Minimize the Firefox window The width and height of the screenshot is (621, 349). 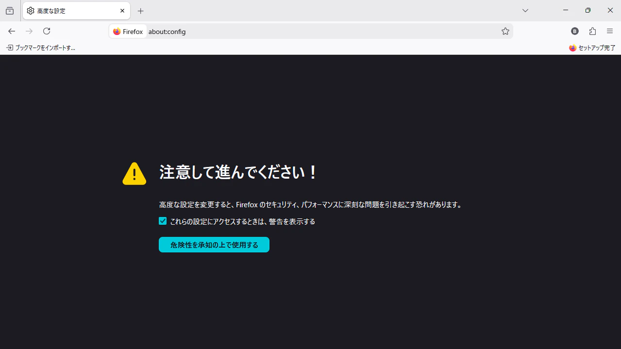pos(566,10)
